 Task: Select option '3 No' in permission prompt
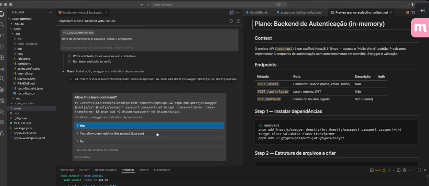point(149,141)
